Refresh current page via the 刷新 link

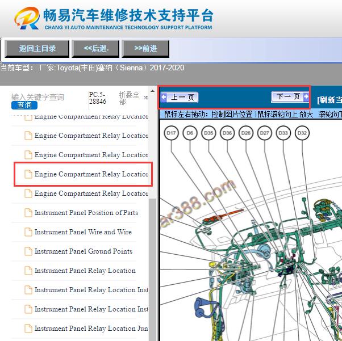[x=330, y=100]
